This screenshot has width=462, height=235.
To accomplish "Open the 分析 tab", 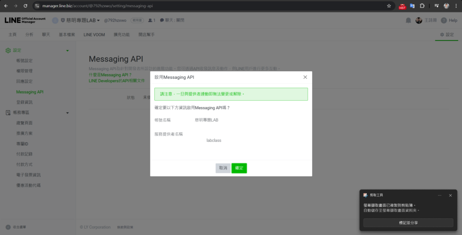I will point(29,34).
